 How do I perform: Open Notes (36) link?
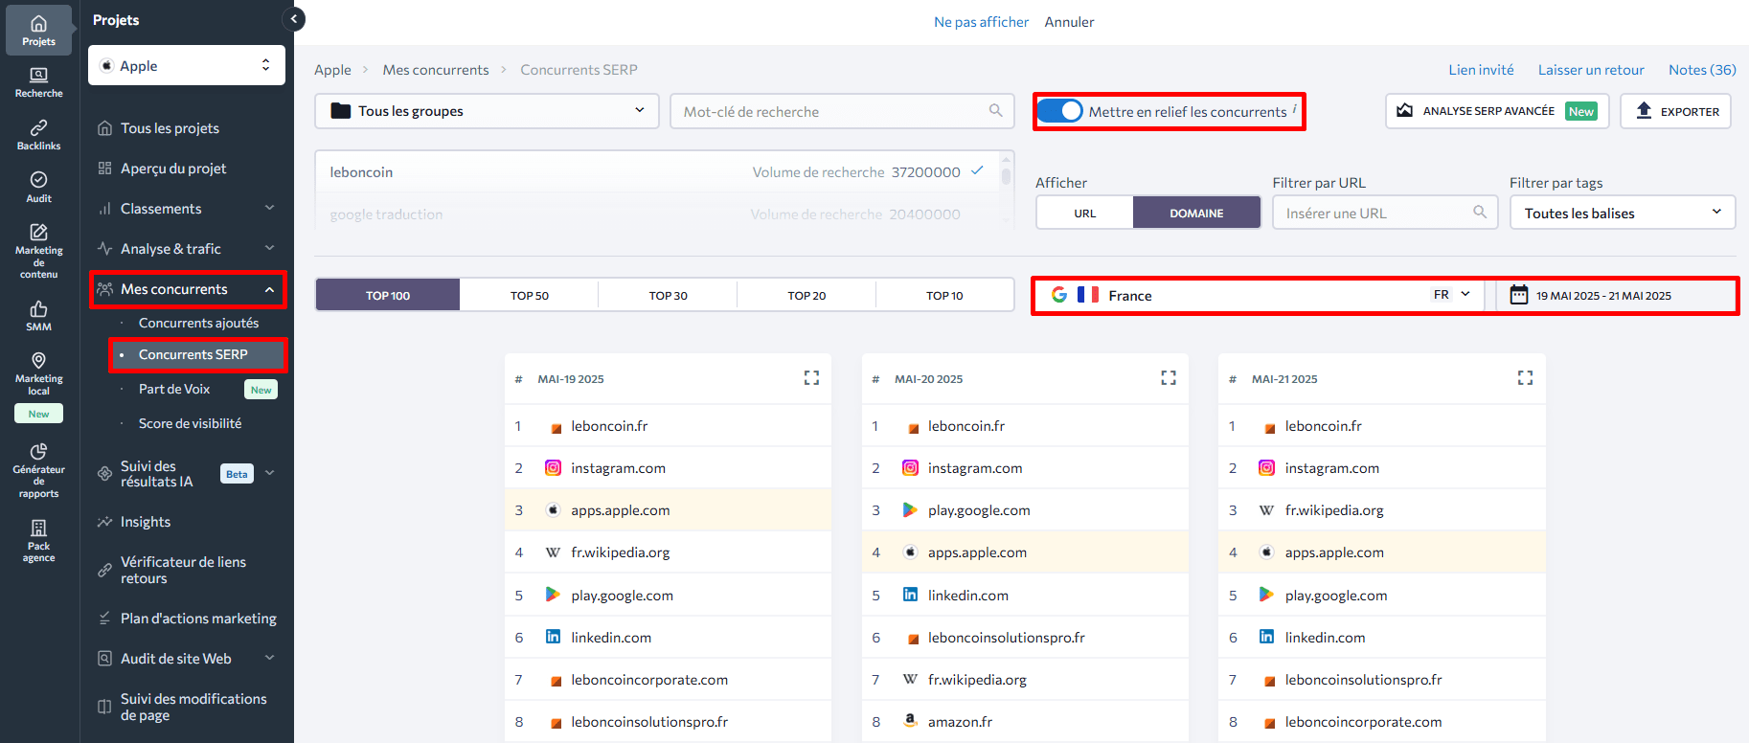click(x=1702, y=69)
